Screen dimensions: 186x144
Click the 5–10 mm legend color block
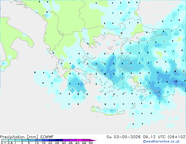pyautogui.click(x=32, y=140)
